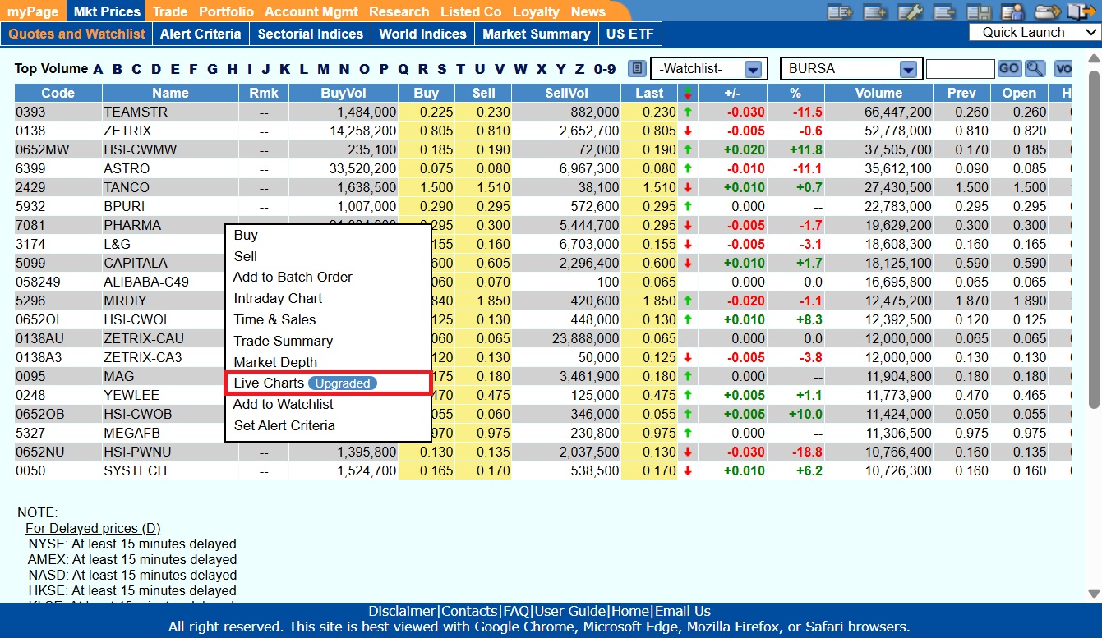The height and width of the screenshot is (638, 1102).
Task: Click the stock search input field
Action: 960,69
